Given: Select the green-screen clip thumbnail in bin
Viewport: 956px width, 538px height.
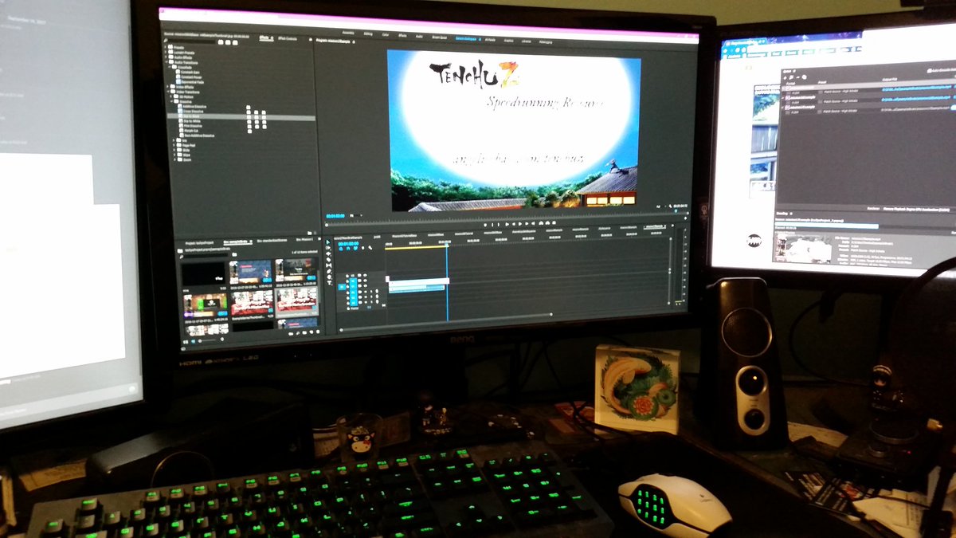Looking at the screenshot, I should coord(206,304).
